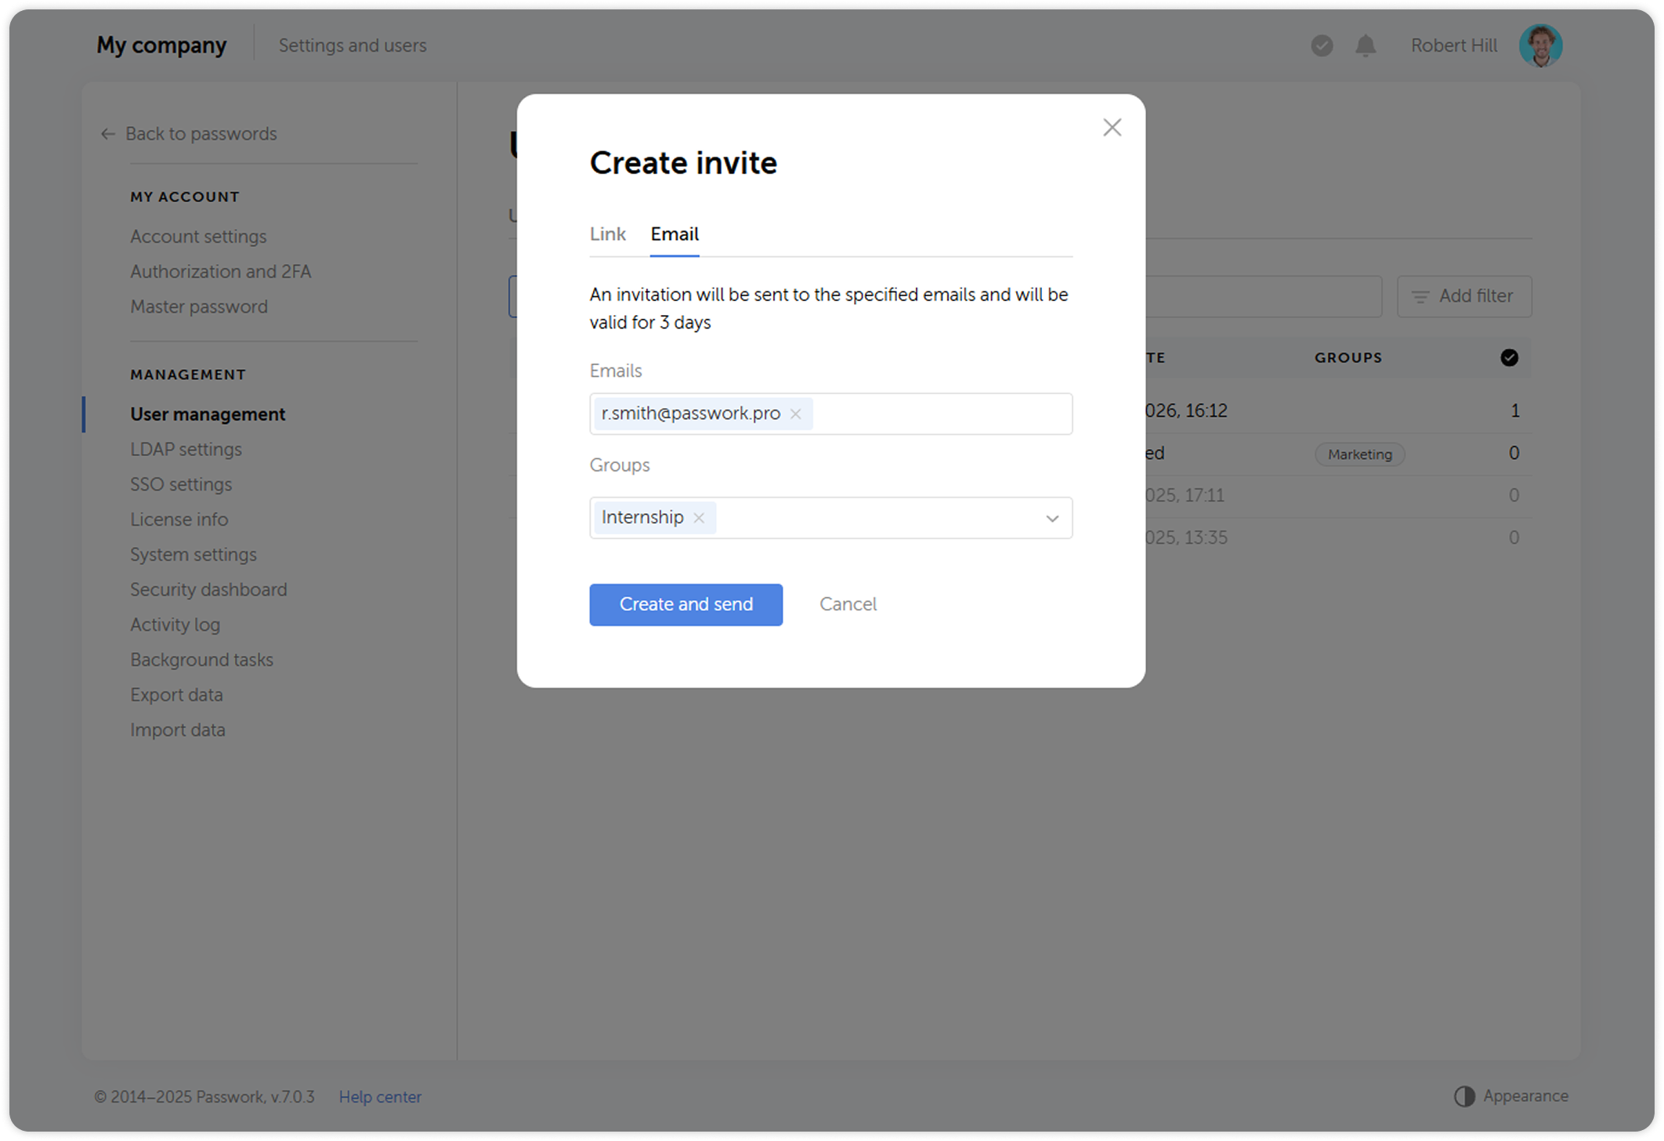Switch to the Link tab

[607, 234]
